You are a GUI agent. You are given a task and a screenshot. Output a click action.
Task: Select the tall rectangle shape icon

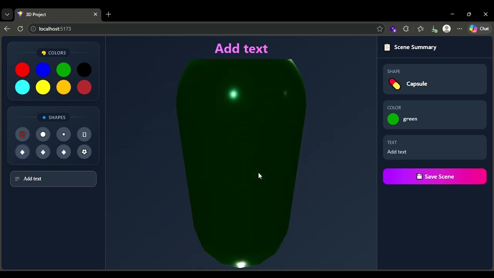point(84,134)
